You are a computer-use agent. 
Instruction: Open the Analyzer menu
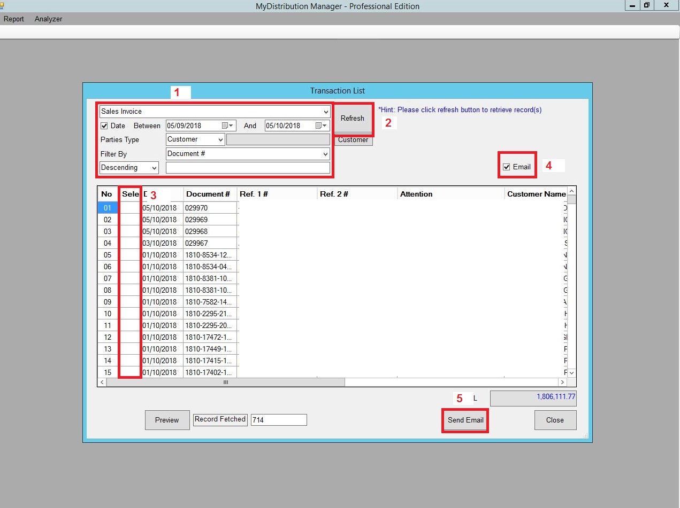[x=48, y=19]
